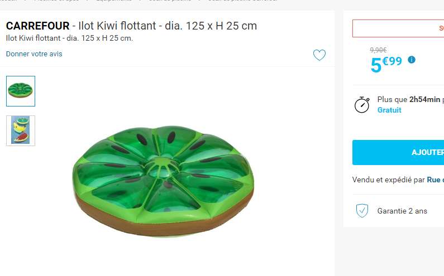Click the 5€99 sale price

pos(386,65)
